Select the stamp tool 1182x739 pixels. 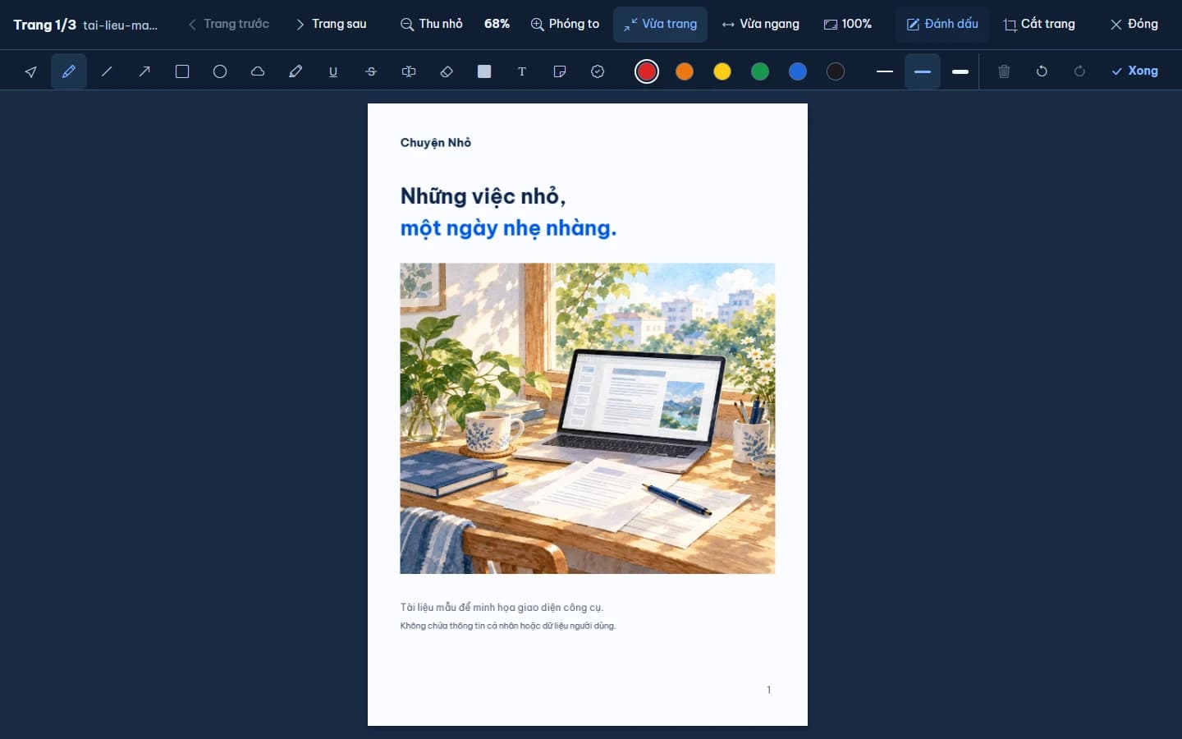598,71
